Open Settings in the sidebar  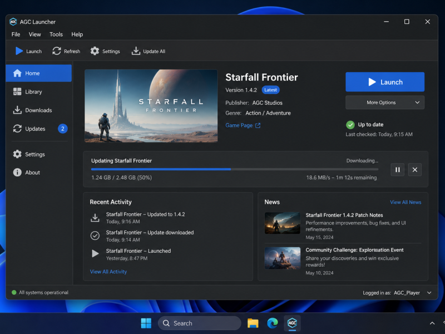39,154
